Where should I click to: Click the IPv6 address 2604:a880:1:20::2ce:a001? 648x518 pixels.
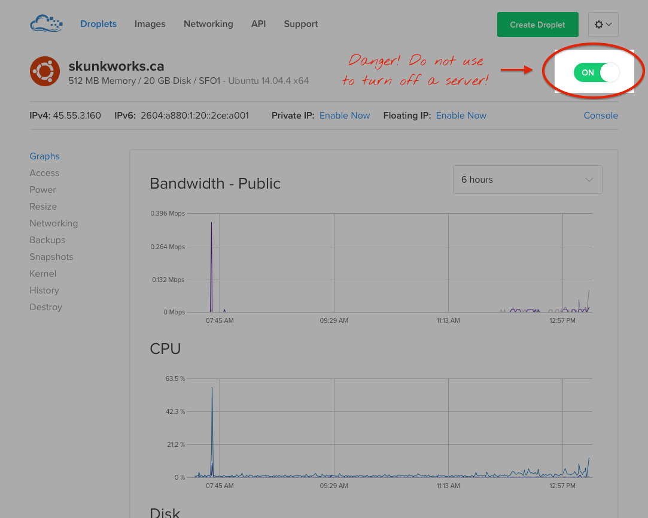pos(194,116)
